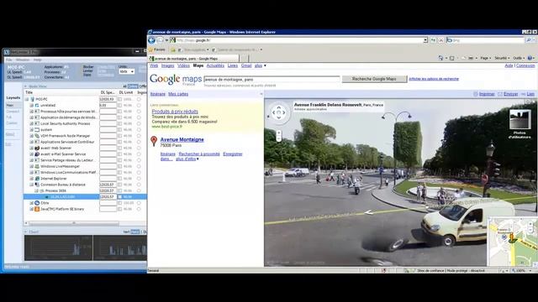Open the 'plus' dropdown in Google's top links
This screenshot has width=538, height=302.
point(260,65)
